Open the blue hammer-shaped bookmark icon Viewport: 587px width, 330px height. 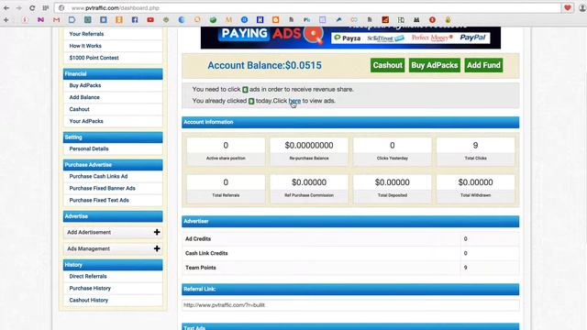click(x=338, y=20)
